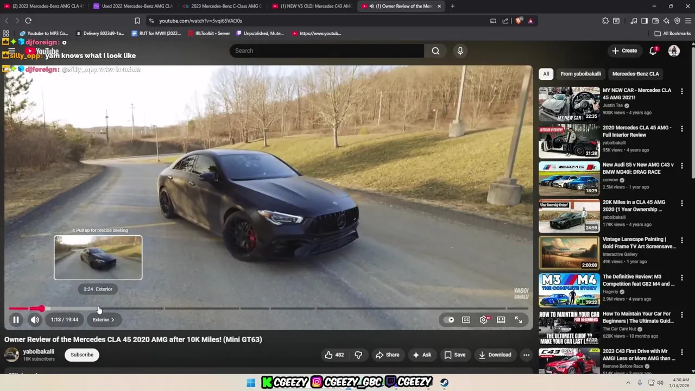
Task: Open Youtube to MP3 Converter bookmark
Action: coord(44,34)
